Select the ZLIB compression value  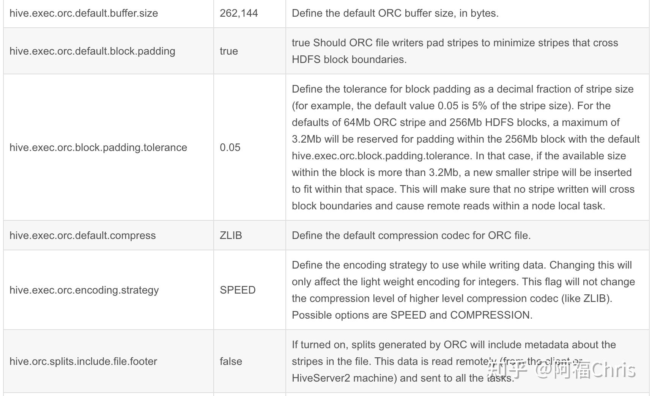pos(231,236)
